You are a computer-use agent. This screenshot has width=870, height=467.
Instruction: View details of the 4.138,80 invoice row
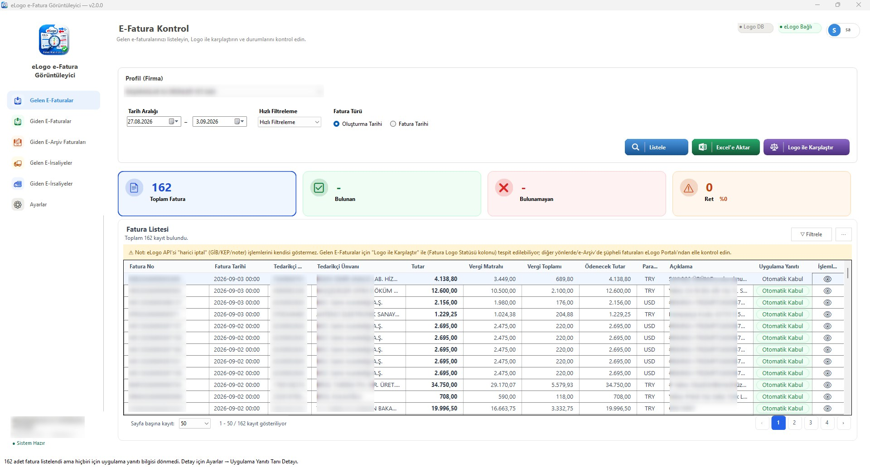827,279
